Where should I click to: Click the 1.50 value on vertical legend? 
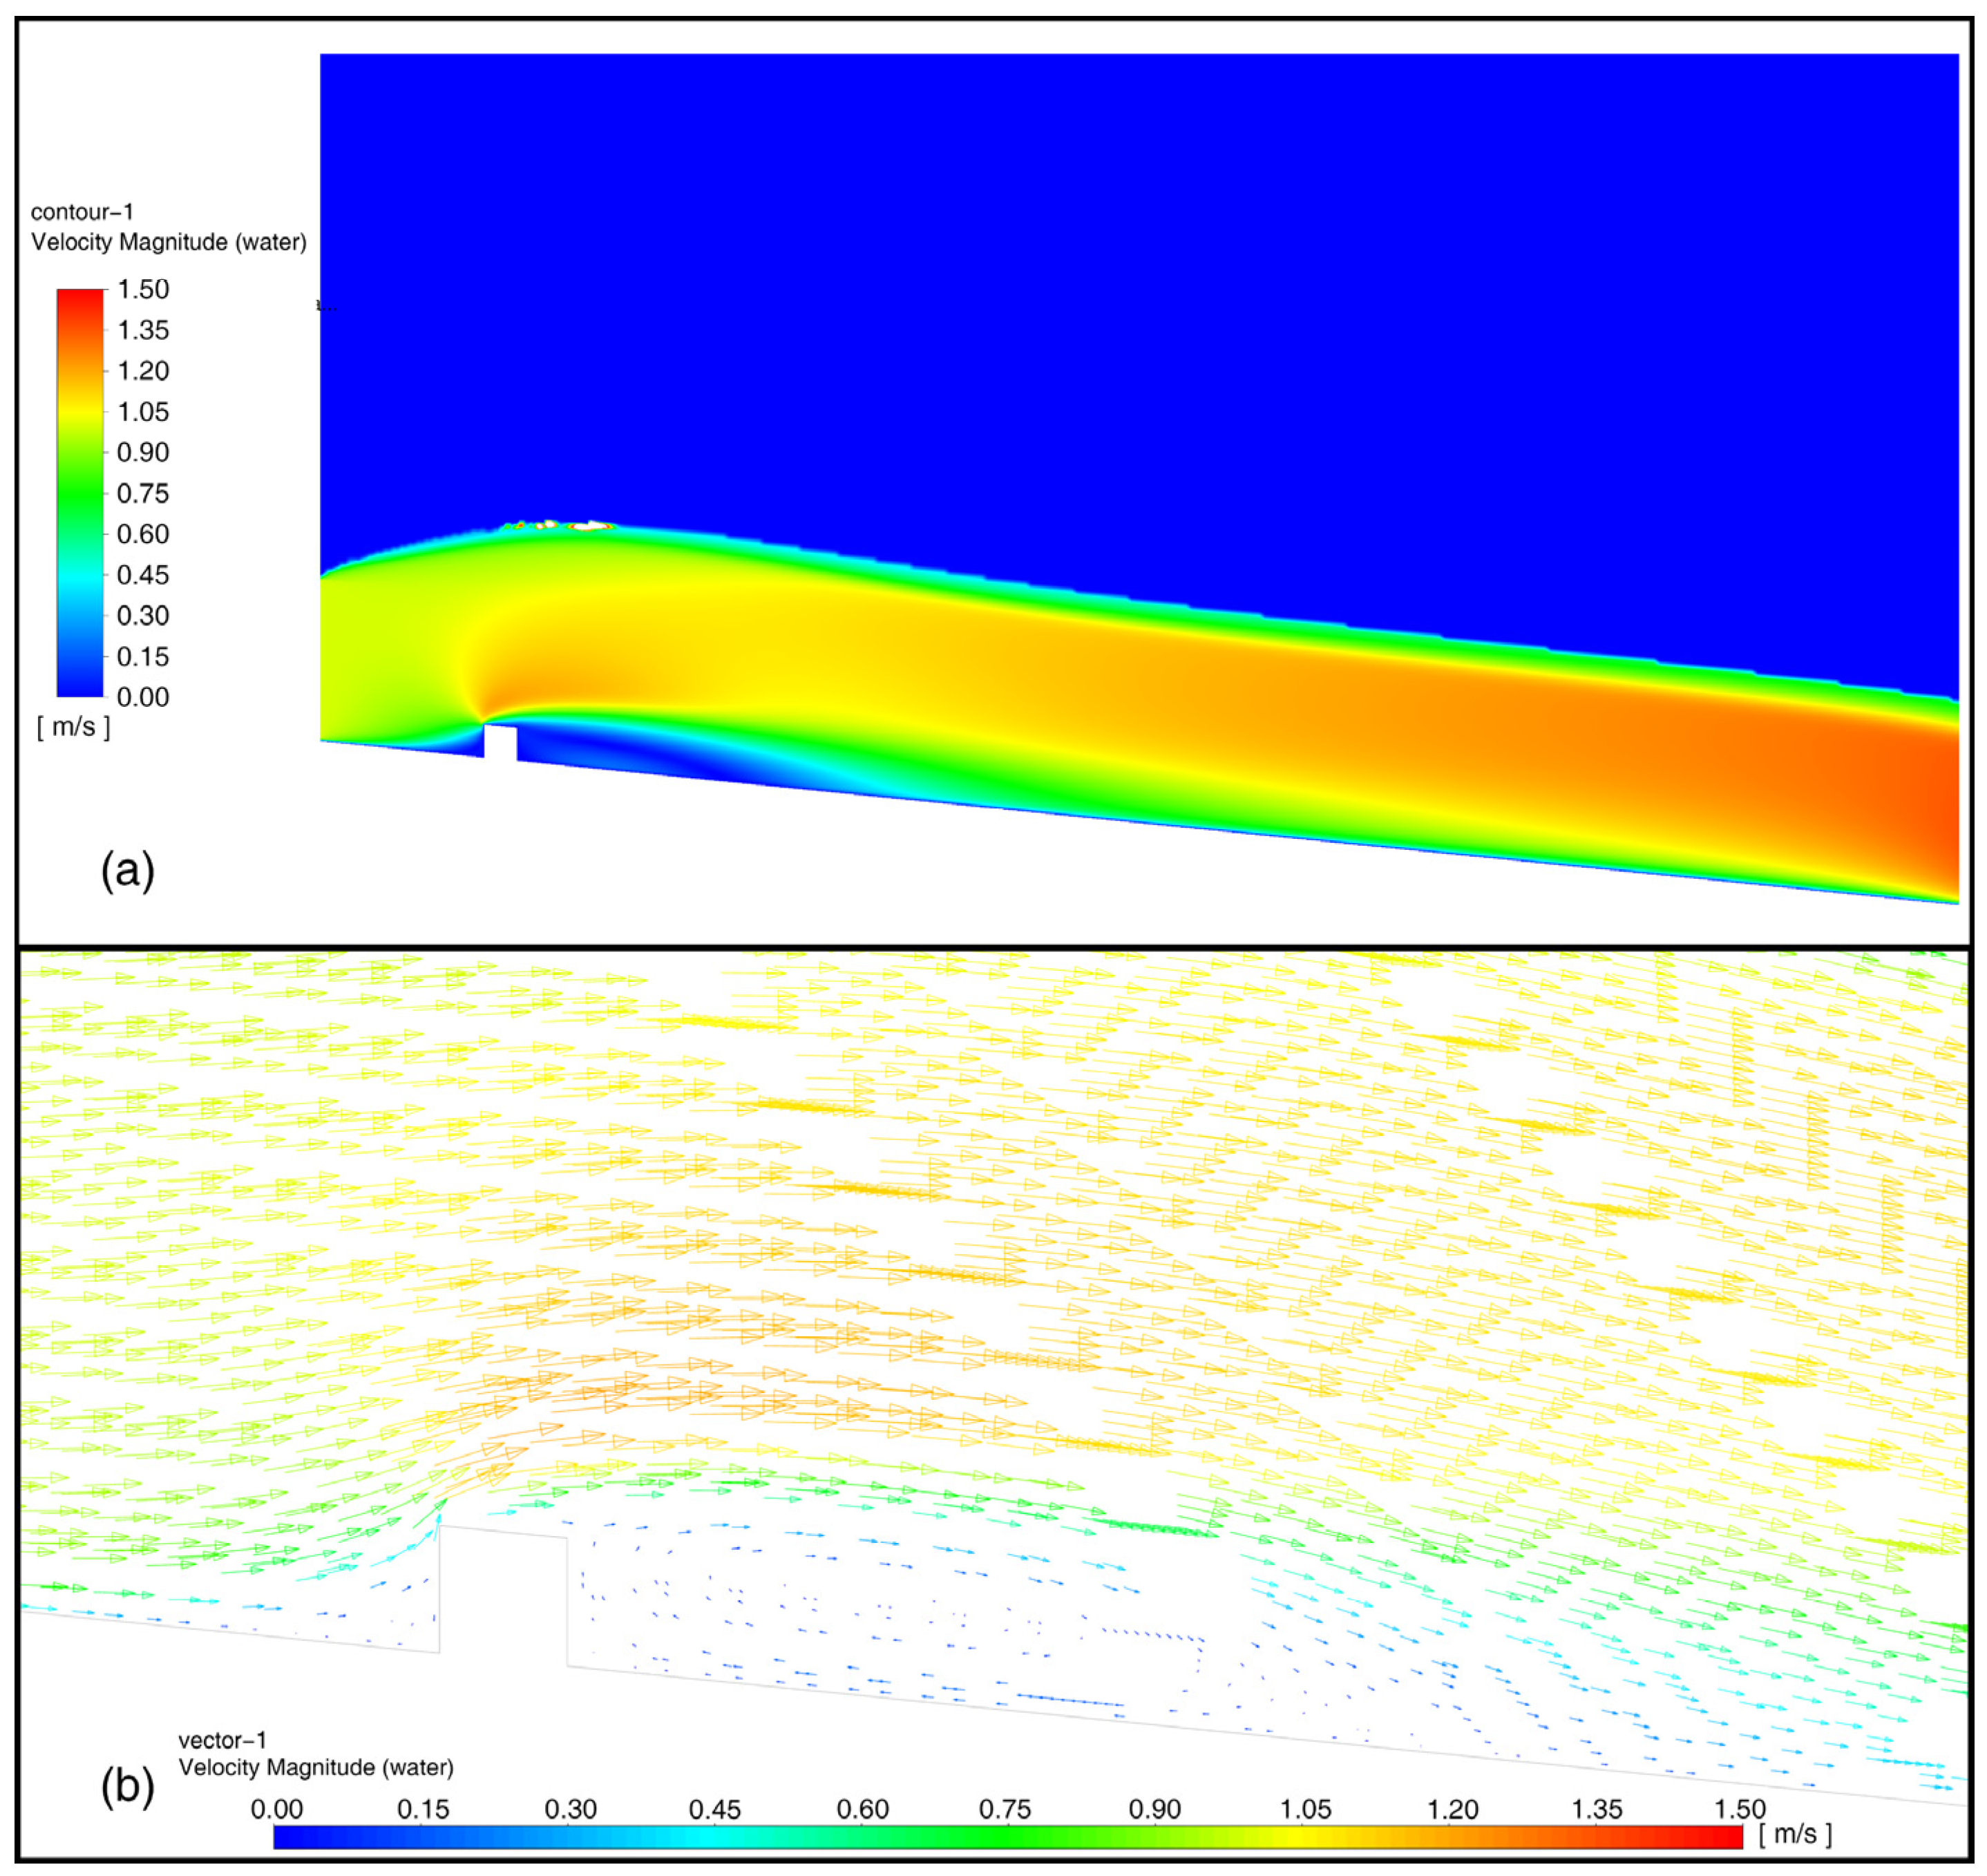click(143, 290)
